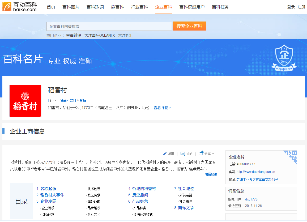The image size is (307, 222).
Task: Jump to section 7 社会地位
Action: click(x=186, y=189)
